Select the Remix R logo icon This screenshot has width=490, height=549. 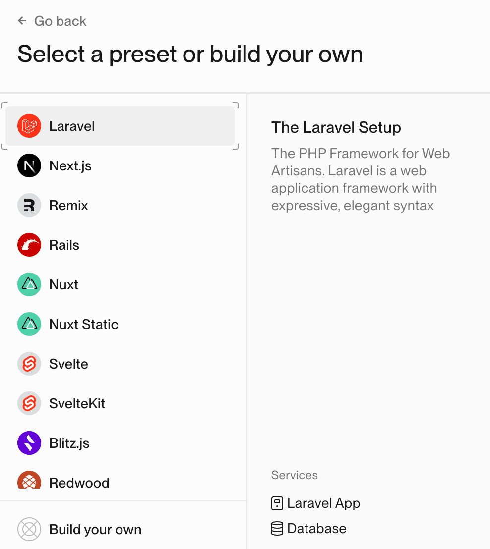tap(29, 205)
